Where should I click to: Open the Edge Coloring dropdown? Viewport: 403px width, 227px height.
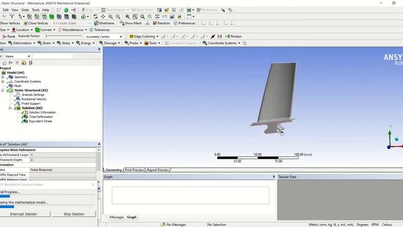pyautogui.click(x=144, y=37)
